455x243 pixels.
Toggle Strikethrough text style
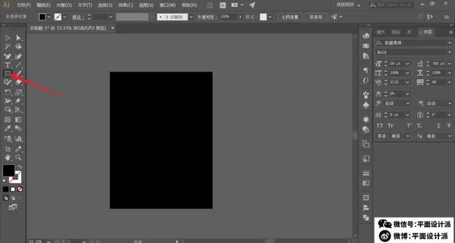pos(449,125)
